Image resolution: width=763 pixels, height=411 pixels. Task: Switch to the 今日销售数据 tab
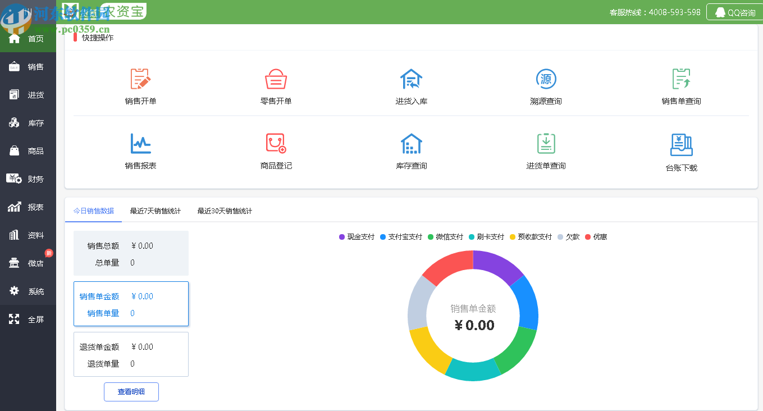click(94, 211)
